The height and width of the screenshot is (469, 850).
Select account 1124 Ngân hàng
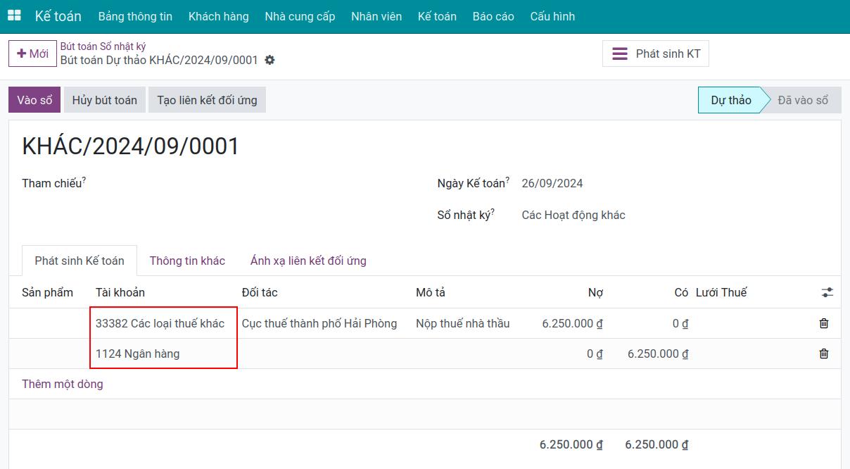tap(138, 354)
